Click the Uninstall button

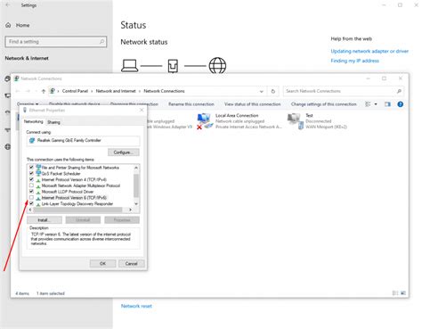tap(83, 220)
